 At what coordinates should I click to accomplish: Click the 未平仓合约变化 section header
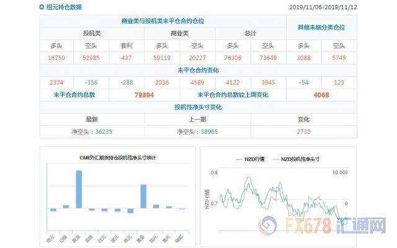tap(198, 70)
